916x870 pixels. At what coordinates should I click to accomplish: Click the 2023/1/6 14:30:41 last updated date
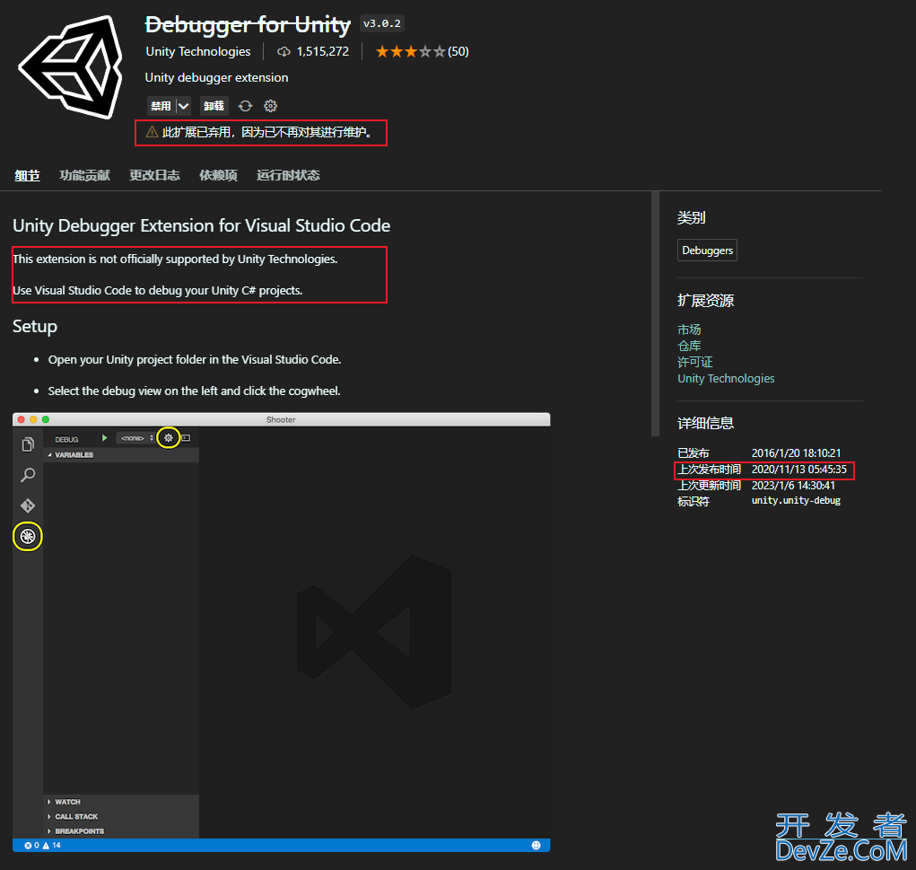click(x=793, y=486)
